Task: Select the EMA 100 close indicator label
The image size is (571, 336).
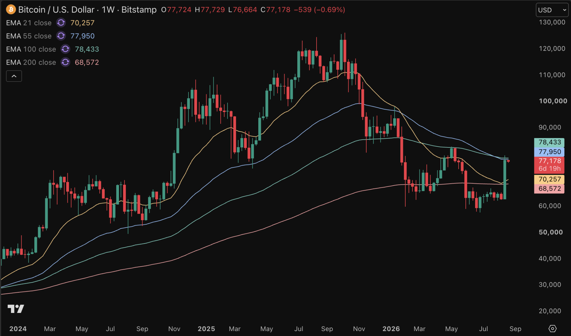Action: 31,49
